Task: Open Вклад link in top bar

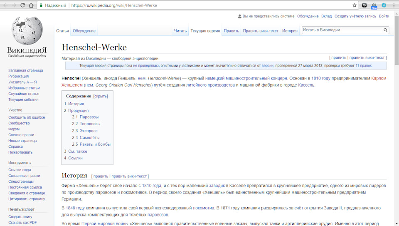Action: [x=327, y=16]
